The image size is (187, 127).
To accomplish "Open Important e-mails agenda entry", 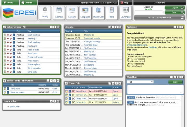I will [x=92, y=38].
